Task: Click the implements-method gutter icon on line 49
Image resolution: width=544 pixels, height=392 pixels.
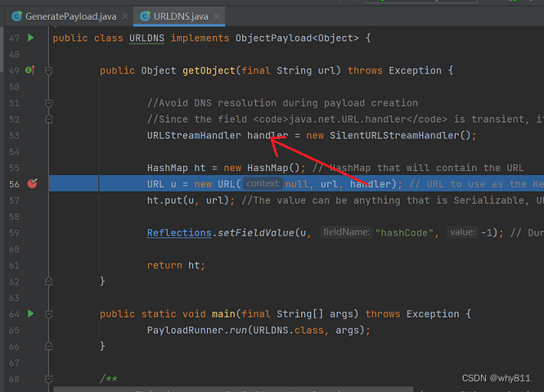Action: coord(30,70)
